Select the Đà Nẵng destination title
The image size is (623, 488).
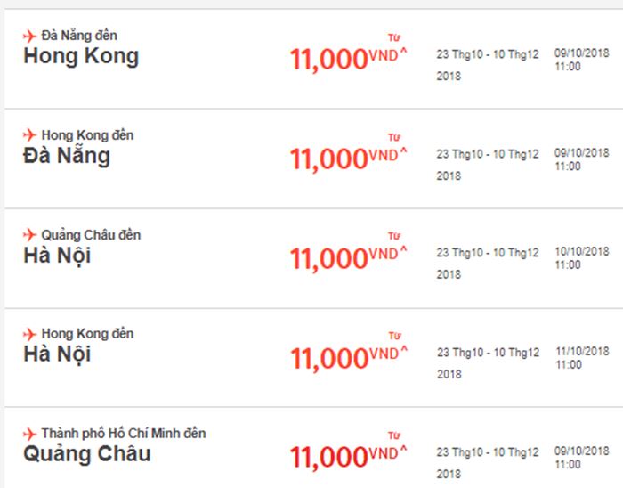67,155
